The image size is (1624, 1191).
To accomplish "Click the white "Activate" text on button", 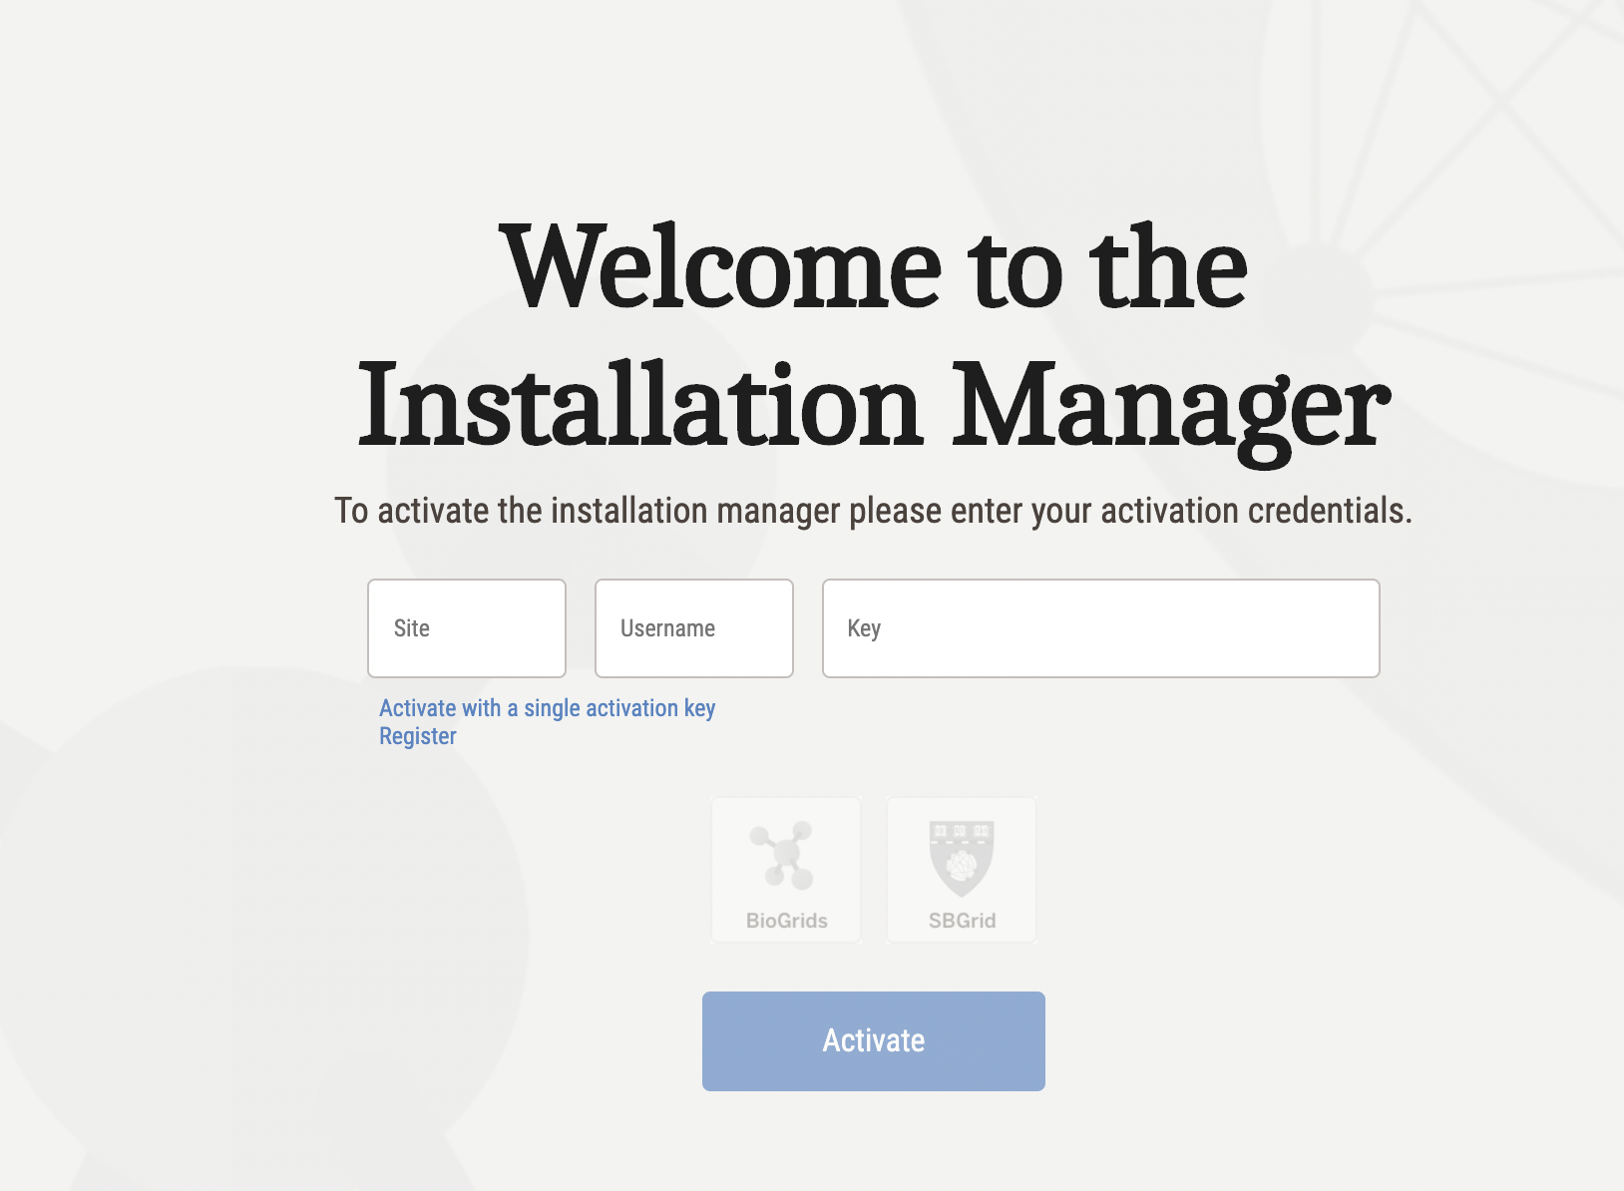I will point(874,1040).
